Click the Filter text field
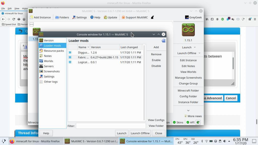 (111, 126)
